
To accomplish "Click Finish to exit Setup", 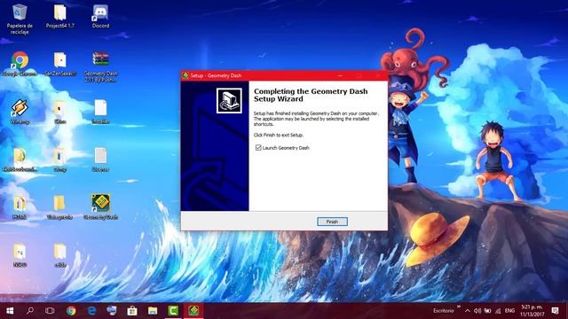I will pos(332,222).
